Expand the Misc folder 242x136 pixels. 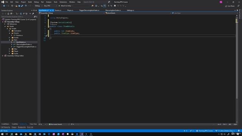(x=9, y=49)
